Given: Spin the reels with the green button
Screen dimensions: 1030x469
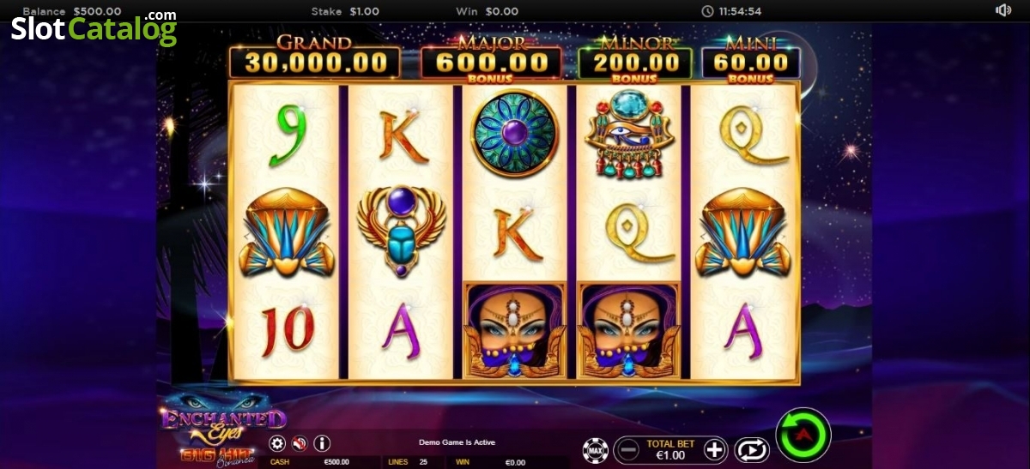Looking at the screenshot, I should [x=803, y=436].
